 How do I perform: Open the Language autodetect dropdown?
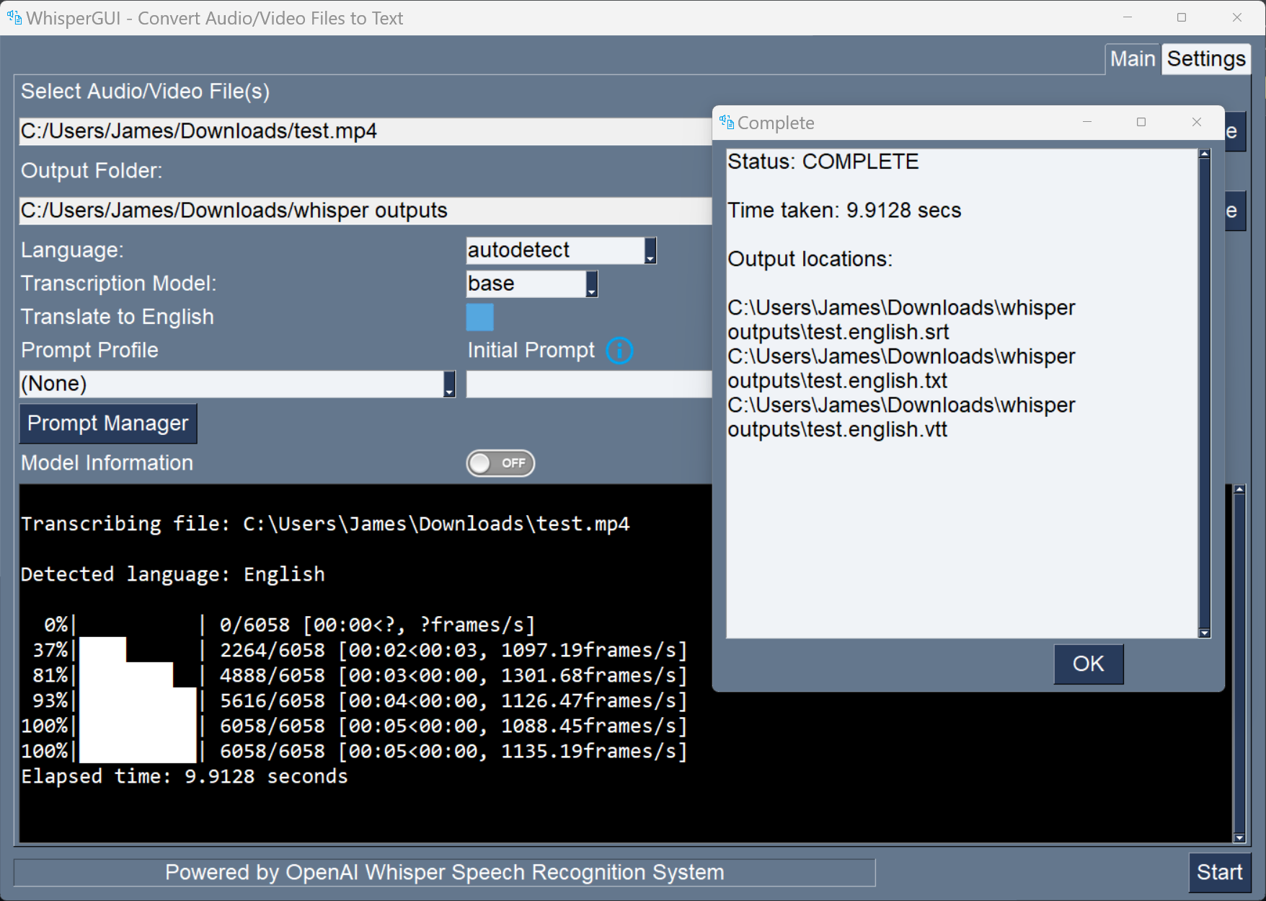[x=649, y=250]
